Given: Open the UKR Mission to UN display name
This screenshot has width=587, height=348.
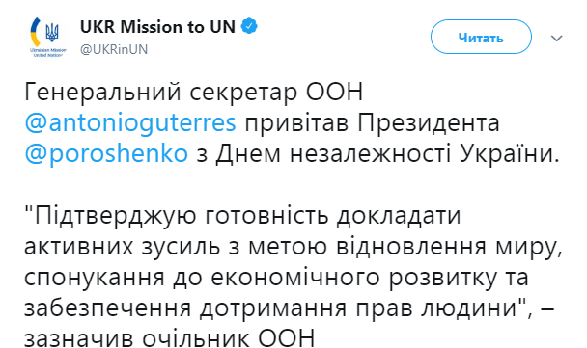Looking at the screenshot, I should pos(157,27).
